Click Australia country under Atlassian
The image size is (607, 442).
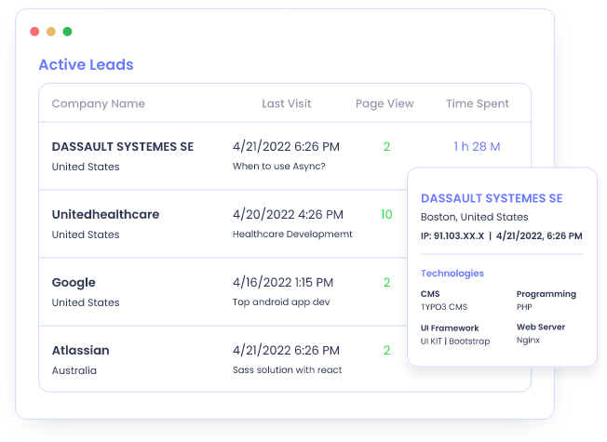click(74, 370)
